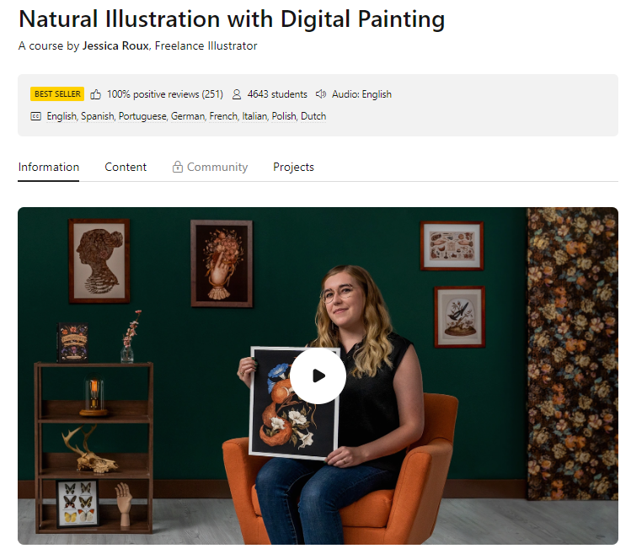Screen dimensions: 631x554
Task: Click the lock icon beside Community
Action: point(178,167)
